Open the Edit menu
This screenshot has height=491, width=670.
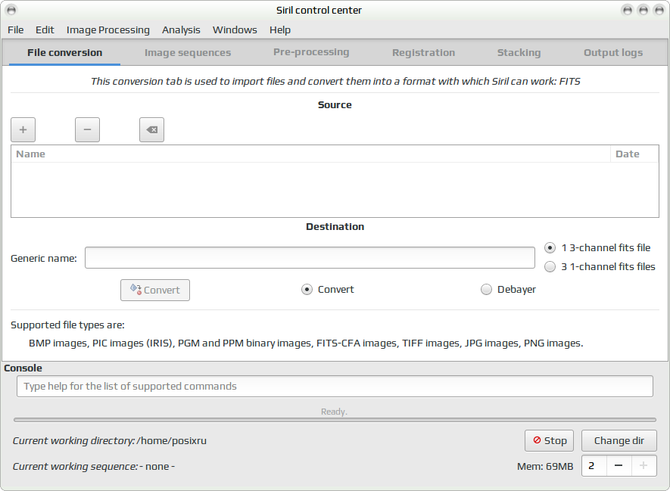tap(45, 30)
